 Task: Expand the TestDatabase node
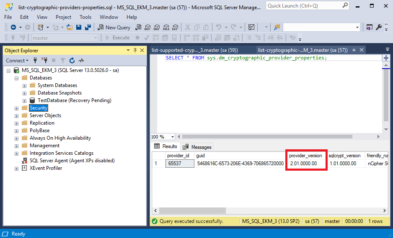24,101
